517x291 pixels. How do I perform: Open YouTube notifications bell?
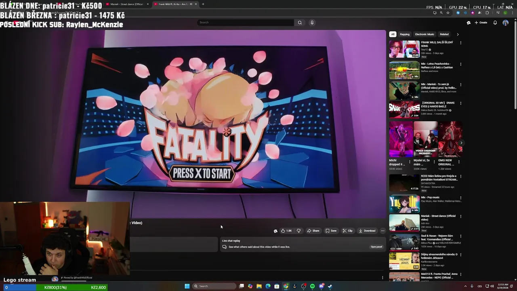coord(495,23)
